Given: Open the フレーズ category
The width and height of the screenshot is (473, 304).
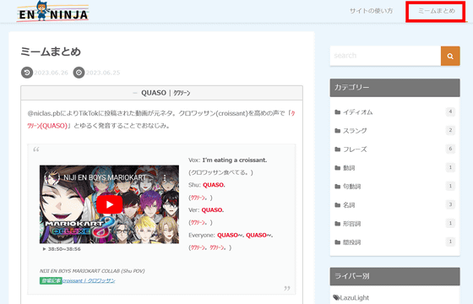Looking at the screenshot, I should [x=355, y=149].
